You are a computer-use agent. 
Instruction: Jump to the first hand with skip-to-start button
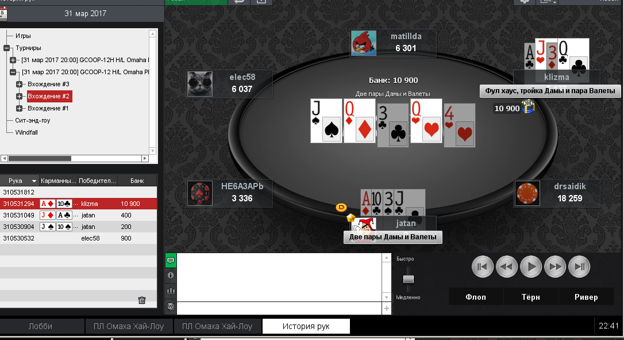click(x=482, y=267)
